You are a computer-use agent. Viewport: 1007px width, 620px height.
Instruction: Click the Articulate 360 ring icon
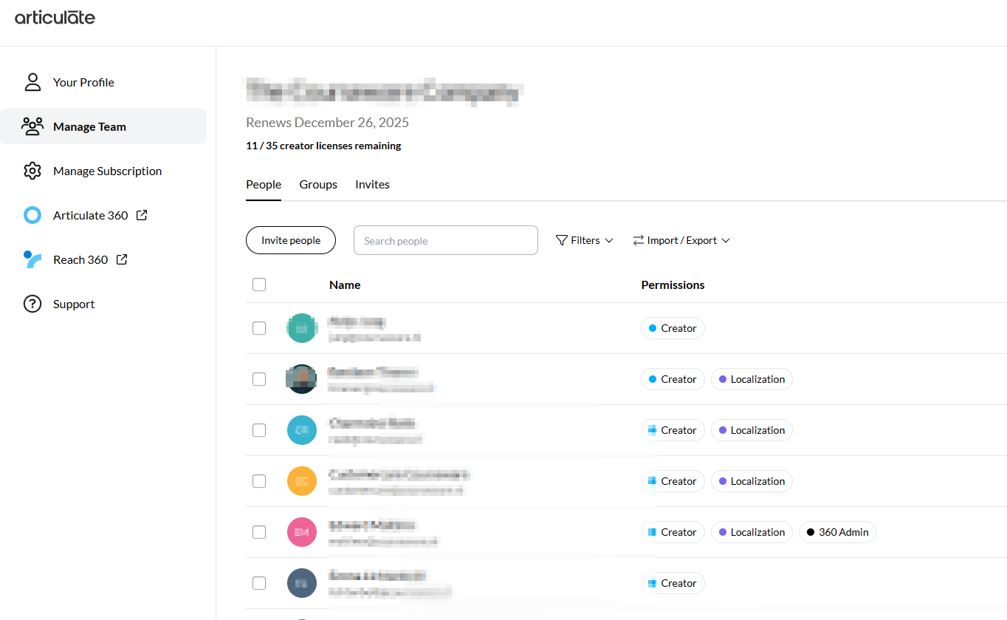tap(32, 215)
